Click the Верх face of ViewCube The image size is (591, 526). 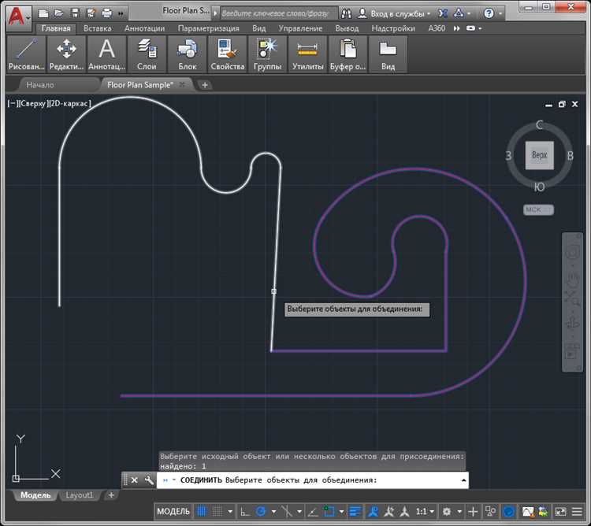coord(540,155)
